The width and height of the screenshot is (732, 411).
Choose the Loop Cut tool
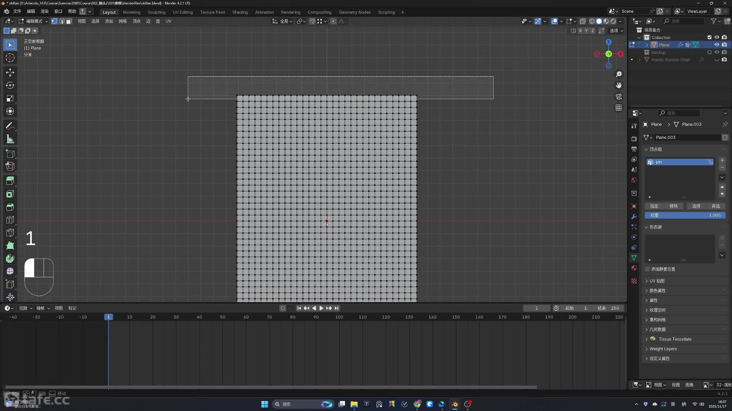(10, 220)
